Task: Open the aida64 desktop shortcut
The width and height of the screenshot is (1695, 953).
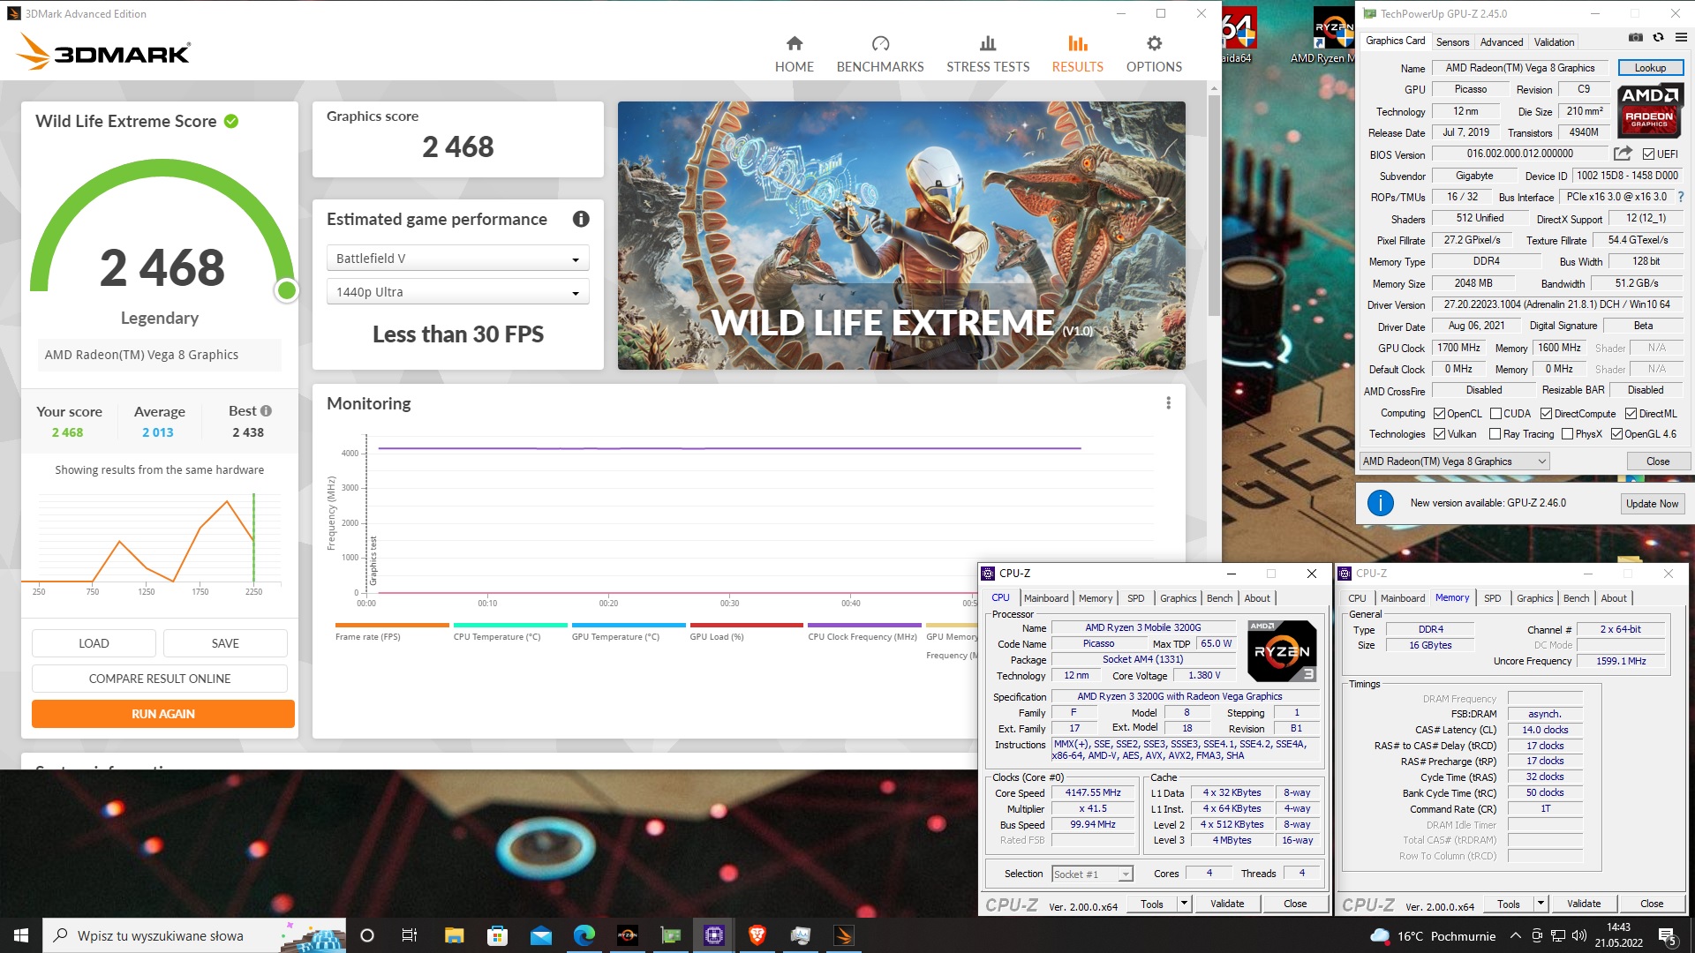Action: pyautogui.click(x=1238, y=34)
